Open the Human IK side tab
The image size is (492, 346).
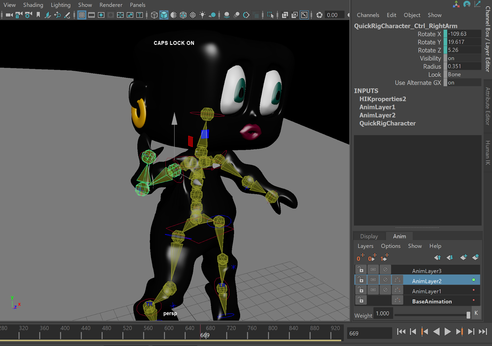tap(488, 153)
